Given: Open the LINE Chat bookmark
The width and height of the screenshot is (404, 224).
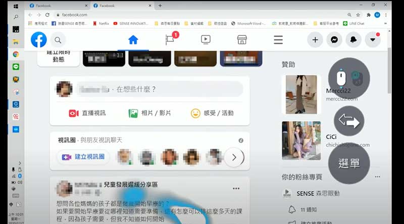Looking at the screenshot, I should click(x=354, y=23).
